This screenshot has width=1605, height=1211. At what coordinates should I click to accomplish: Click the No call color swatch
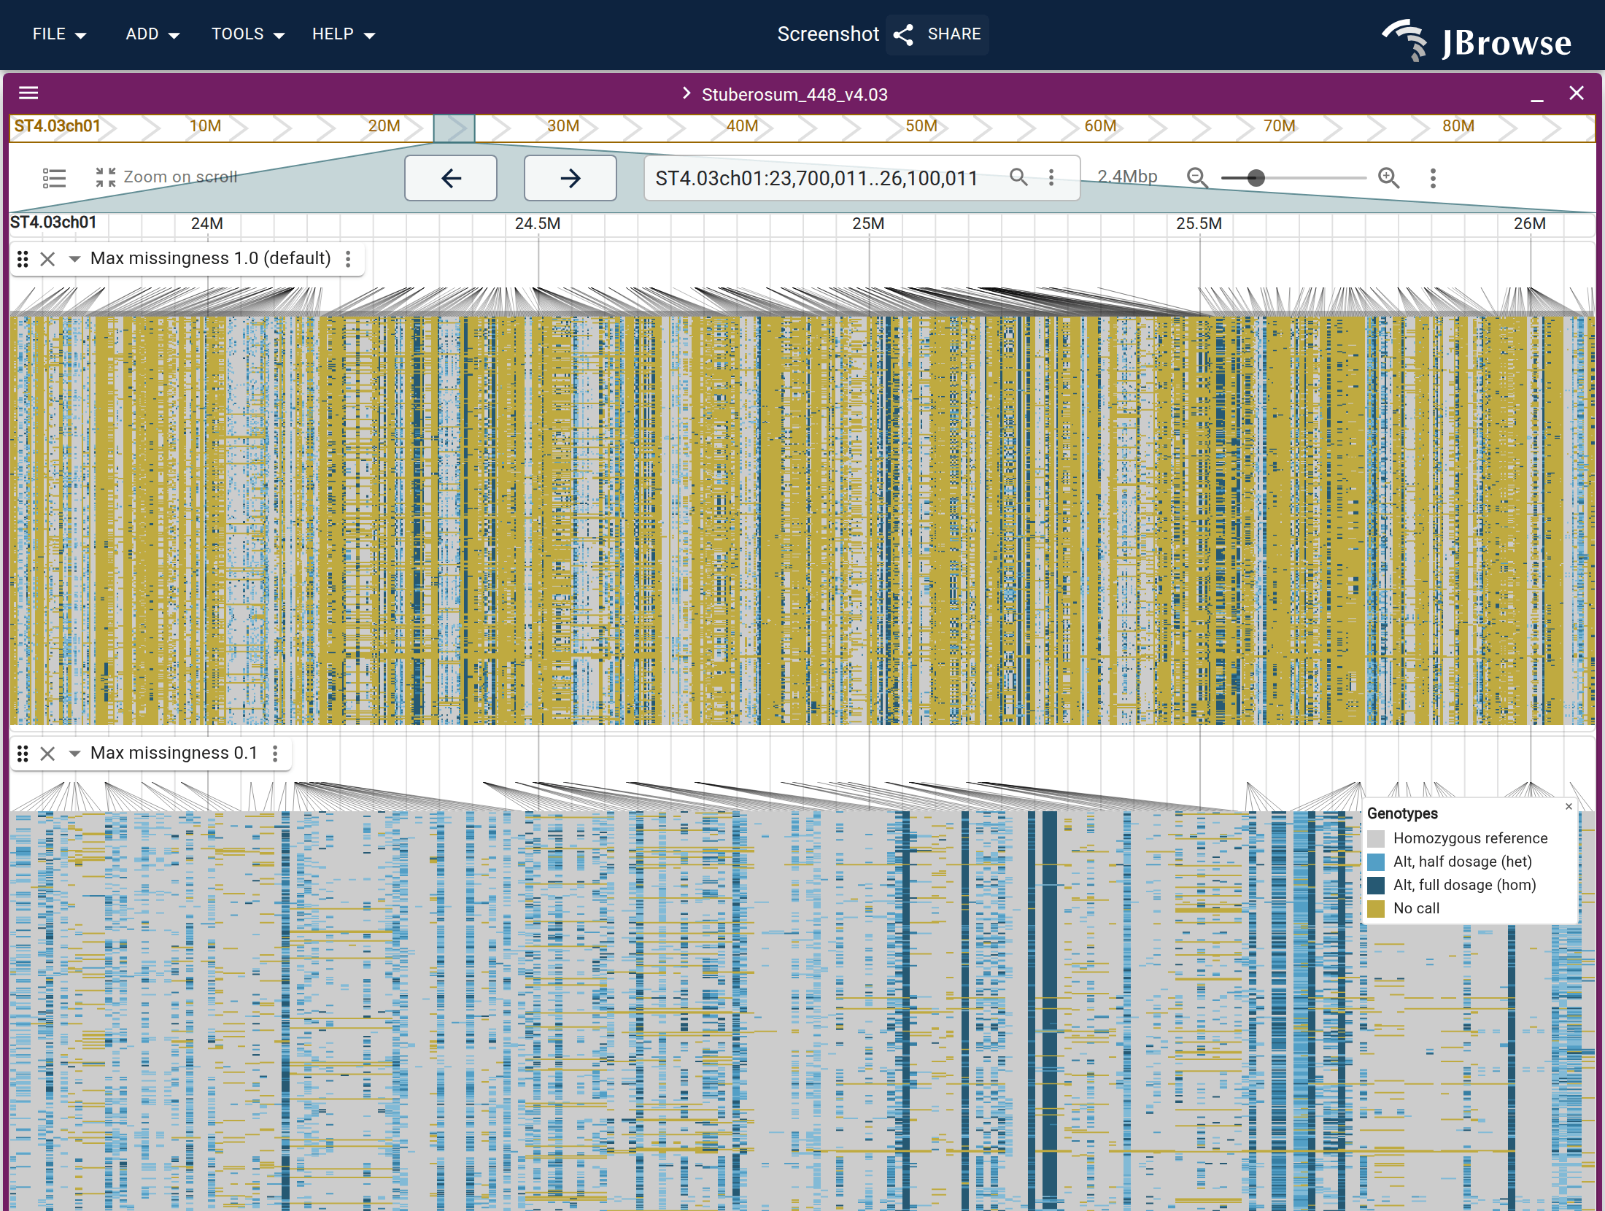pyautogui.click(x=1376, y=909)
